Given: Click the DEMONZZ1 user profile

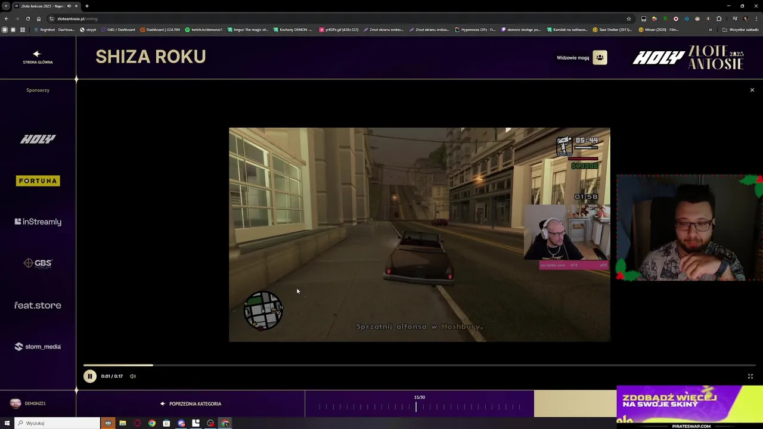Looking at the screenshot, I should pos(28,403).
